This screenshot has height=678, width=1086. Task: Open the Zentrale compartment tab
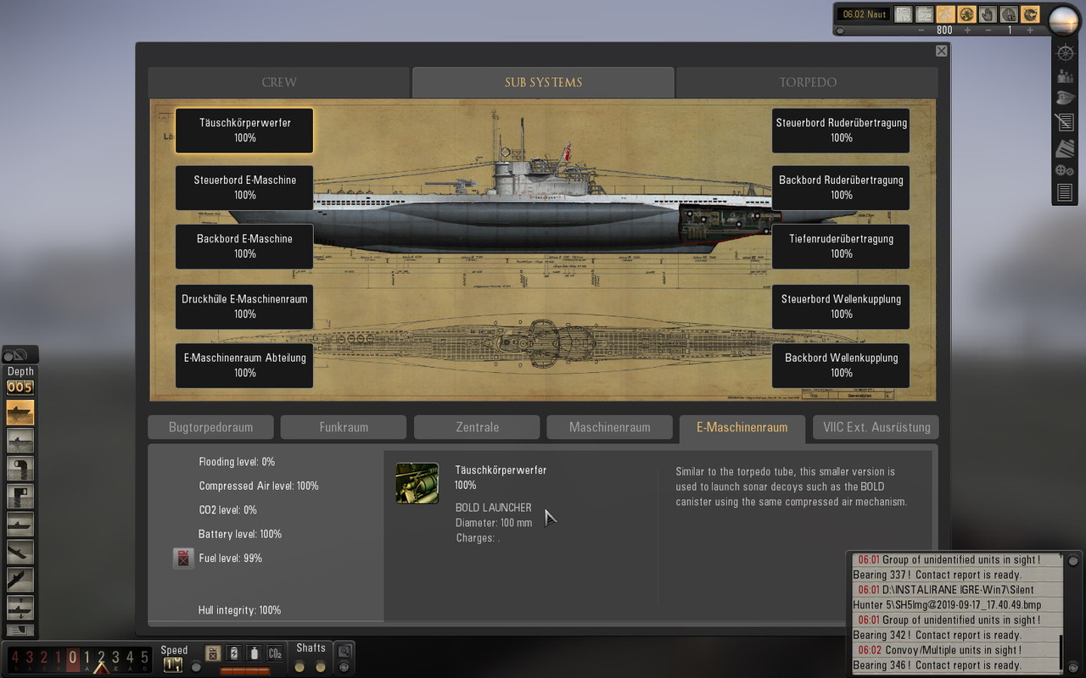point(477,427)
